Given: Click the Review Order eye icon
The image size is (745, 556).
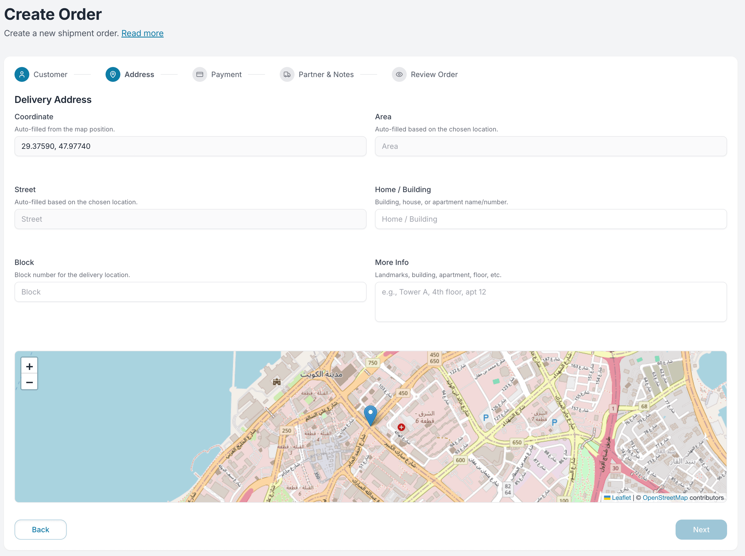Looking at the screenshot, I should (399, 74).
